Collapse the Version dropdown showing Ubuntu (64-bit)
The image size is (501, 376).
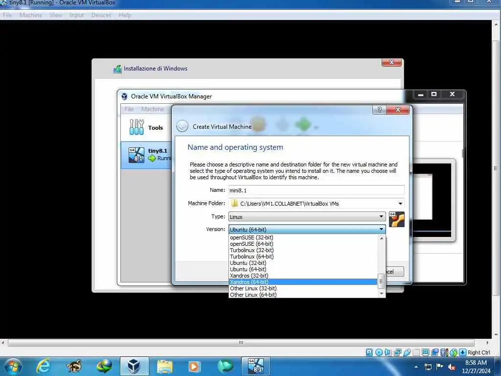point(307,229)
